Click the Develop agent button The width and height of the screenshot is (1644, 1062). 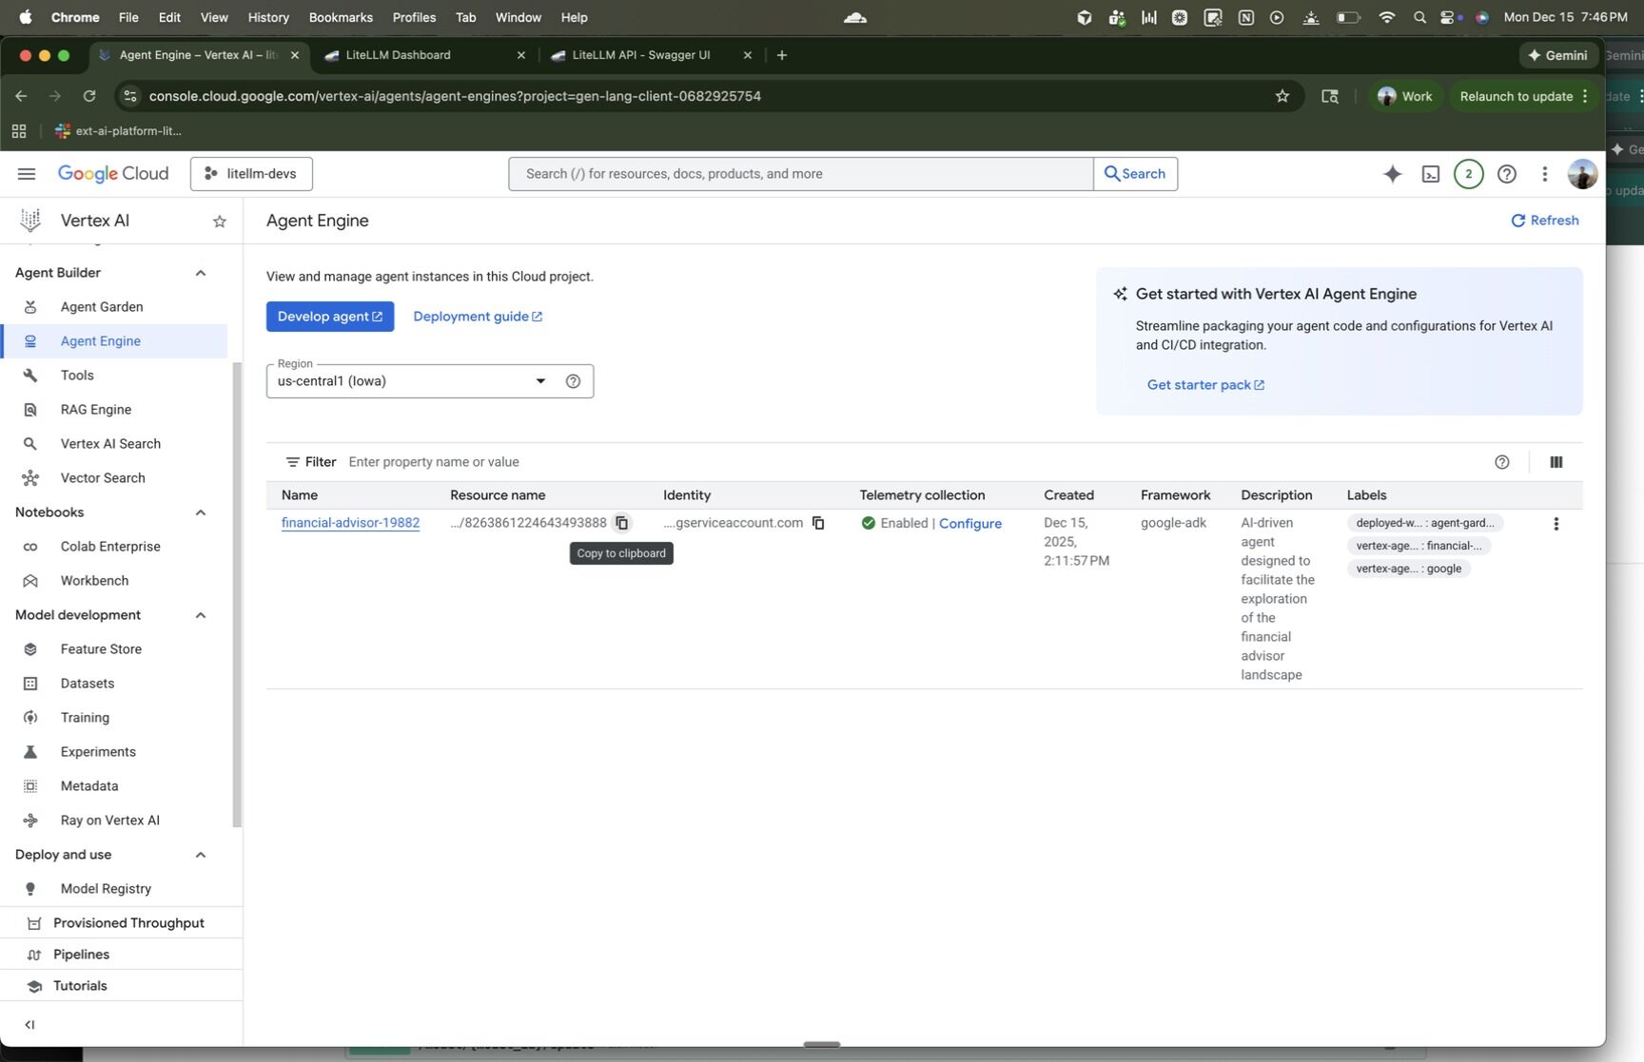point(330,317)
